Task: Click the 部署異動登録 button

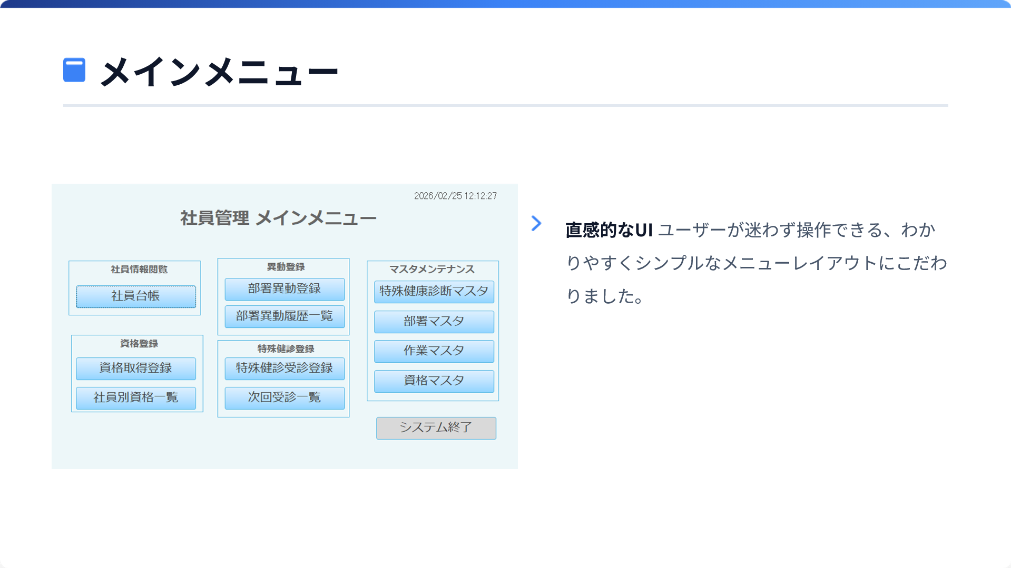Action: tap(284, 289)
